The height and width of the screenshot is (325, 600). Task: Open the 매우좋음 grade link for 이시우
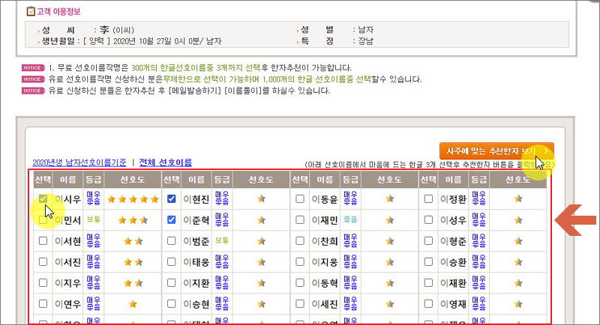(x=93, y=199)
